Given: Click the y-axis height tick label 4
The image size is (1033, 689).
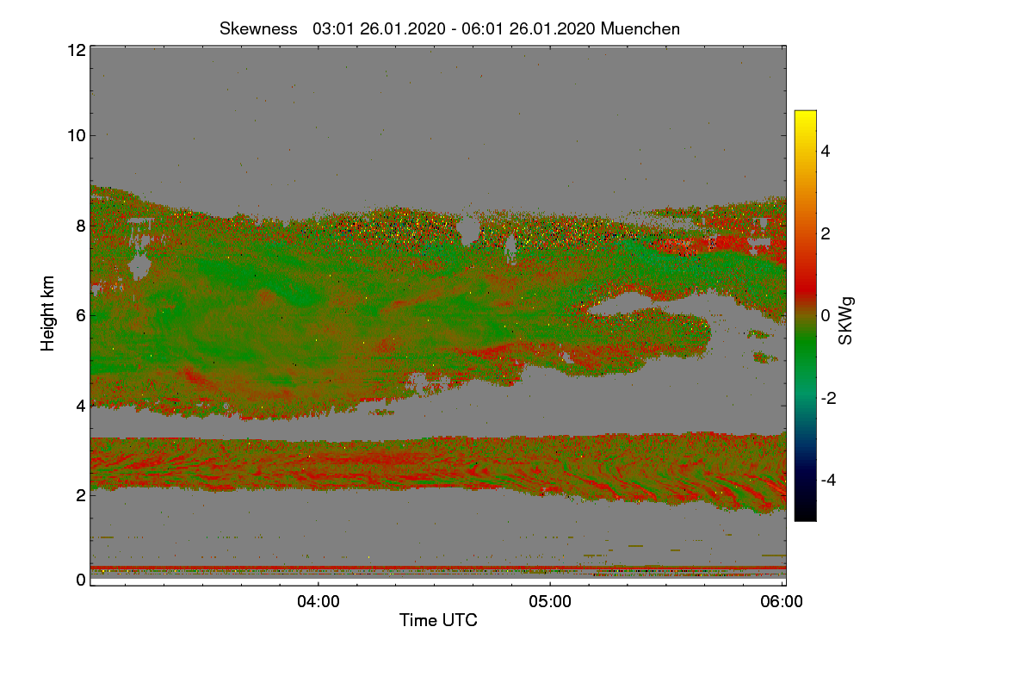Looking at the screenshot, I should coord(80,405).
